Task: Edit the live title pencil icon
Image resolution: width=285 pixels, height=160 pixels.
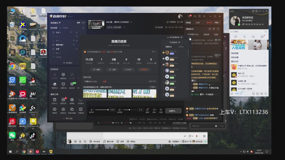Action: click(131, 22)
